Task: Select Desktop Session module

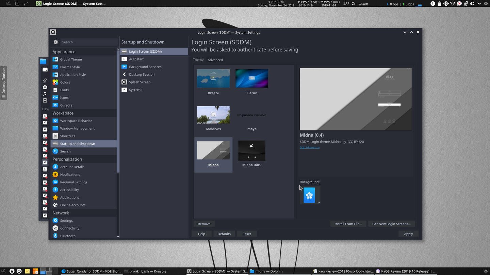Action: pos(154,74)
